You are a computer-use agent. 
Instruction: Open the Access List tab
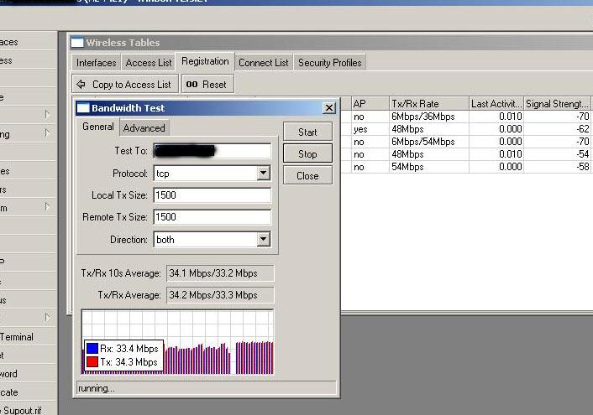[148, 63]
